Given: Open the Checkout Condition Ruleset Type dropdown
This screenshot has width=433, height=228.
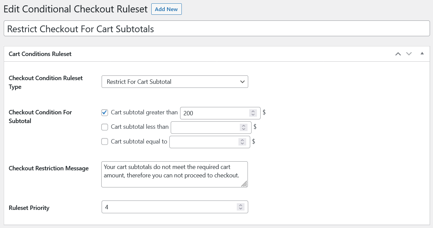Looking at the screenshot, I should point(175,81).
